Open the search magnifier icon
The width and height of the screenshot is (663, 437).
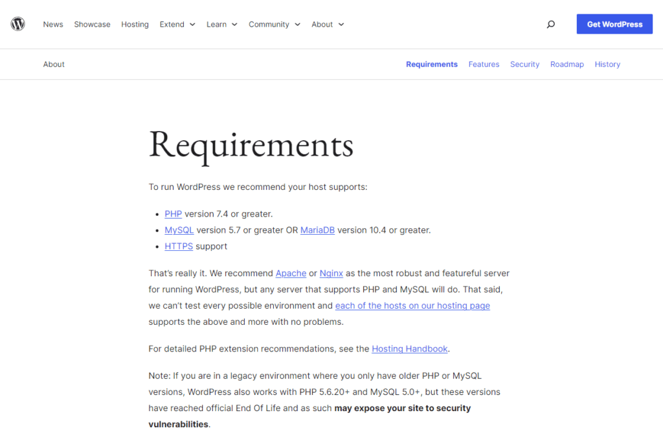(550, 24)
